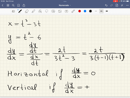Screen dimensions: 130x98
Task: Redo the last action
Action: pyautogui.click(x=112, y=5)
